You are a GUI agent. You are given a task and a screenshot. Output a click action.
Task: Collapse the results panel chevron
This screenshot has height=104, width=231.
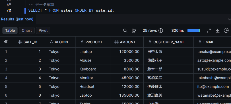coord(229,19)
